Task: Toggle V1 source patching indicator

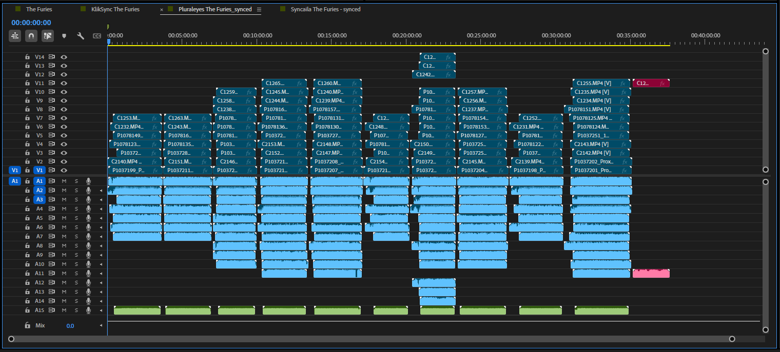Action: point(15,170)
